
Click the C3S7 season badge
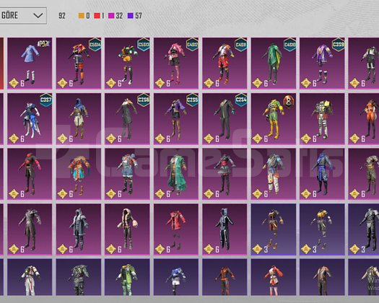[46, 100]
